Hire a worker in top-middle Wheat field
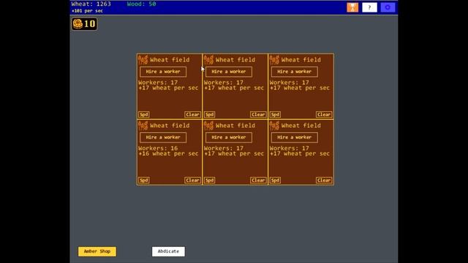The height and width of the screenshot is (263, 468). click(x=229, y=72)
